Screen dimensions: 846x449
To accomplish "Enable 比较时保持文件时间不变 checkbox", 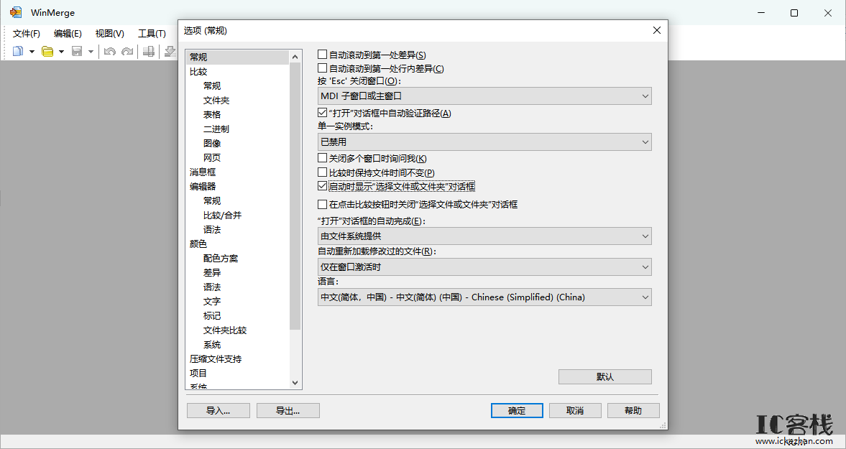I will pos(322,172).
